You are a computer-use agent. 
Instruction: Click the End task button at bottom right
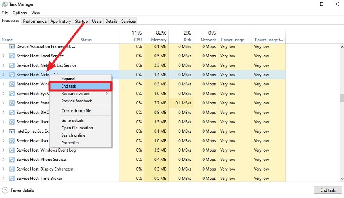pos(328,190)
